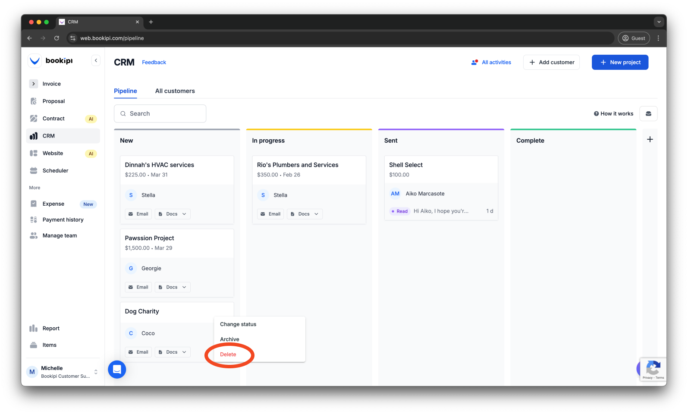Screen dimensions: 688x414
Task: Click the Dinnah's HVAC services title
Action: (x=160, y=165)
